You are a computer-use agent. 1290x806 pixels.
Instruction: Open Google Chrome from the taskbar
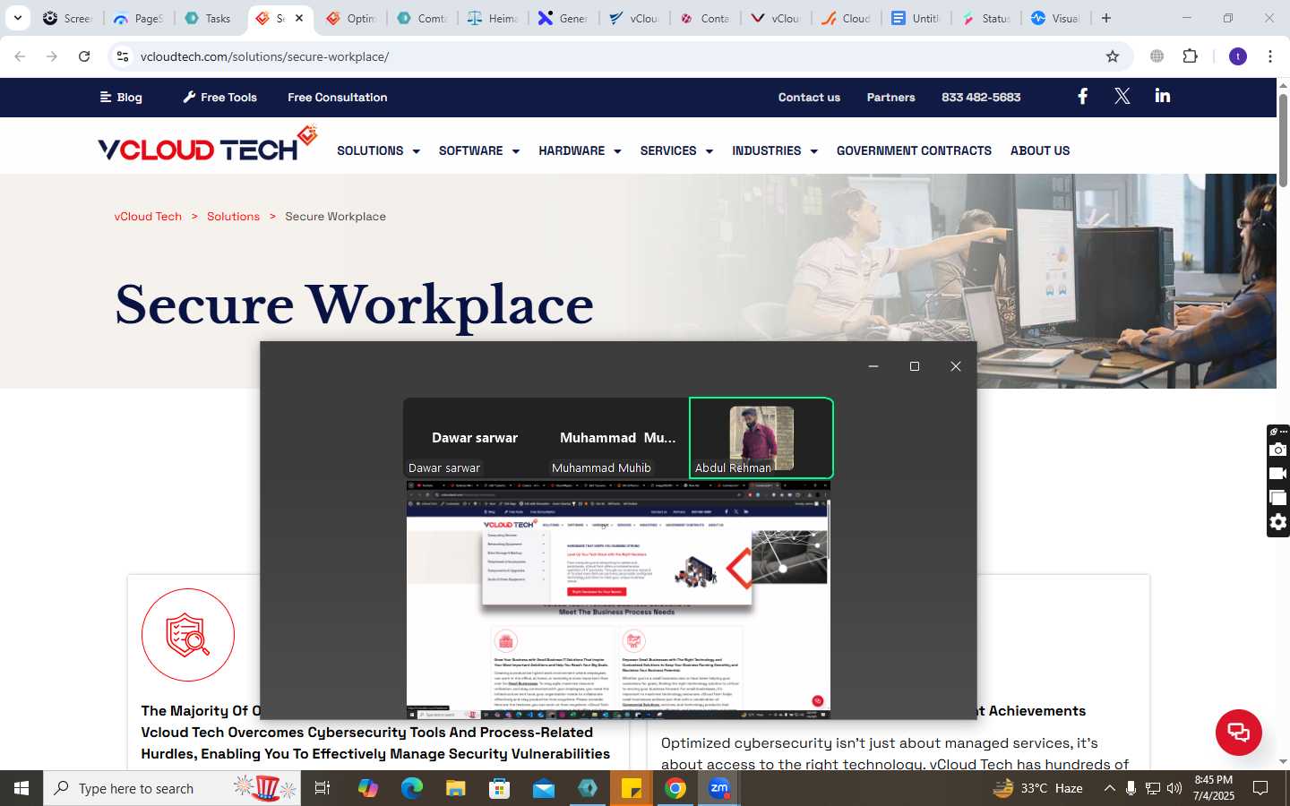tap(675, 788)
